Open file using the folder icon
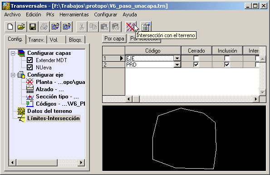Image resolution: width=270 pixels, height=175 pixels. coord(21,27)
